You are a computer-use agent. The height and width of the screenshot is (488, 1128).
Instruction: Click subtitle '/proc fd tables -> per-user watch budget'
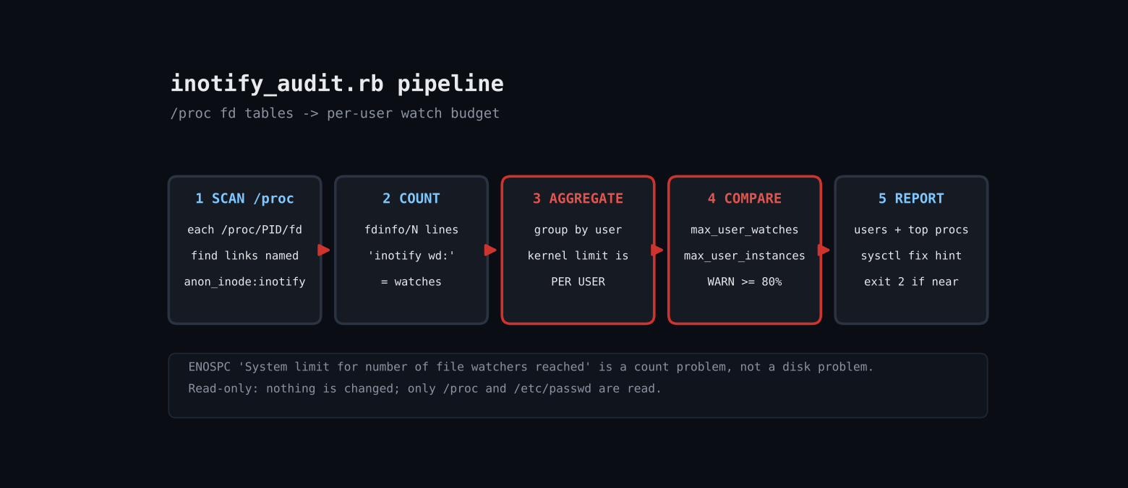point(335,113)
